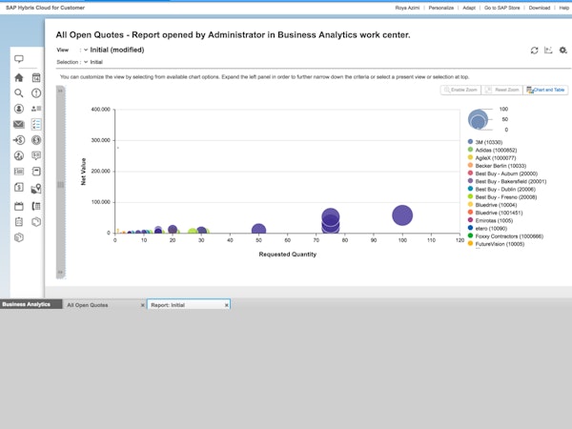This screenshot has width=572, height=429.
Task: Open the Selection dropdown
Action: click(86, 61)
